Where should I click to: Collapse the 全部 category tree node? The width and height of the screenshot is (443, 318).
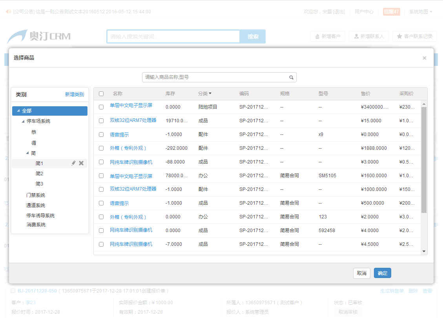[18, 111]
